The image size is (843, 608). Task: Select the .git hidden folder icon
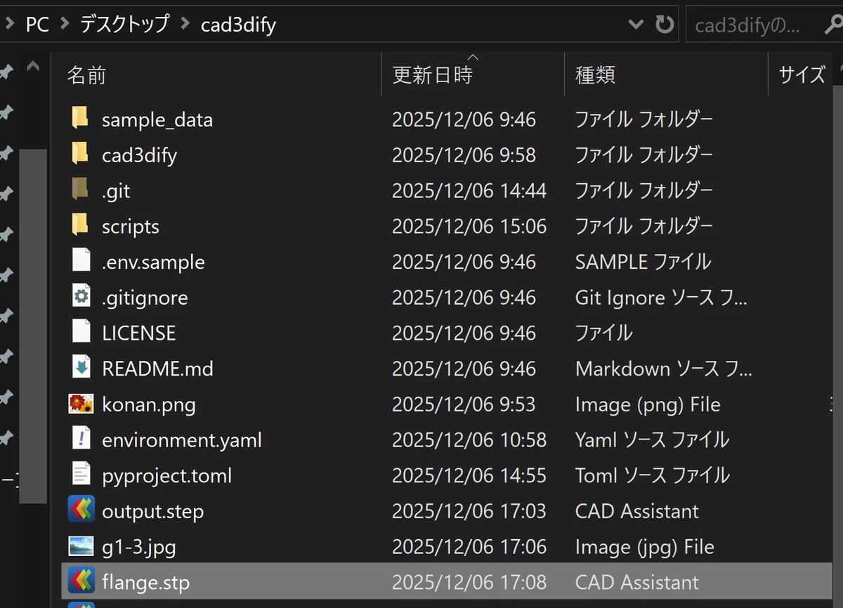pyautogui.click(x=80, y=190)
